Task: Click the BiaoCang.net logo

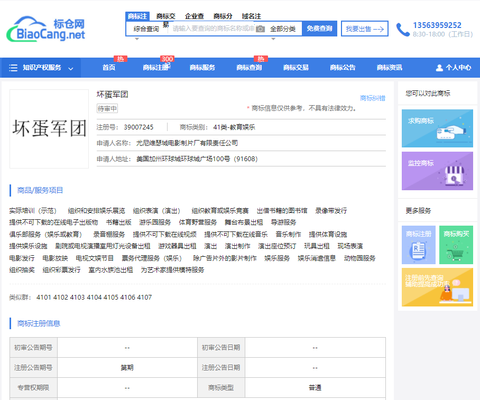Action: pos(45,29)
